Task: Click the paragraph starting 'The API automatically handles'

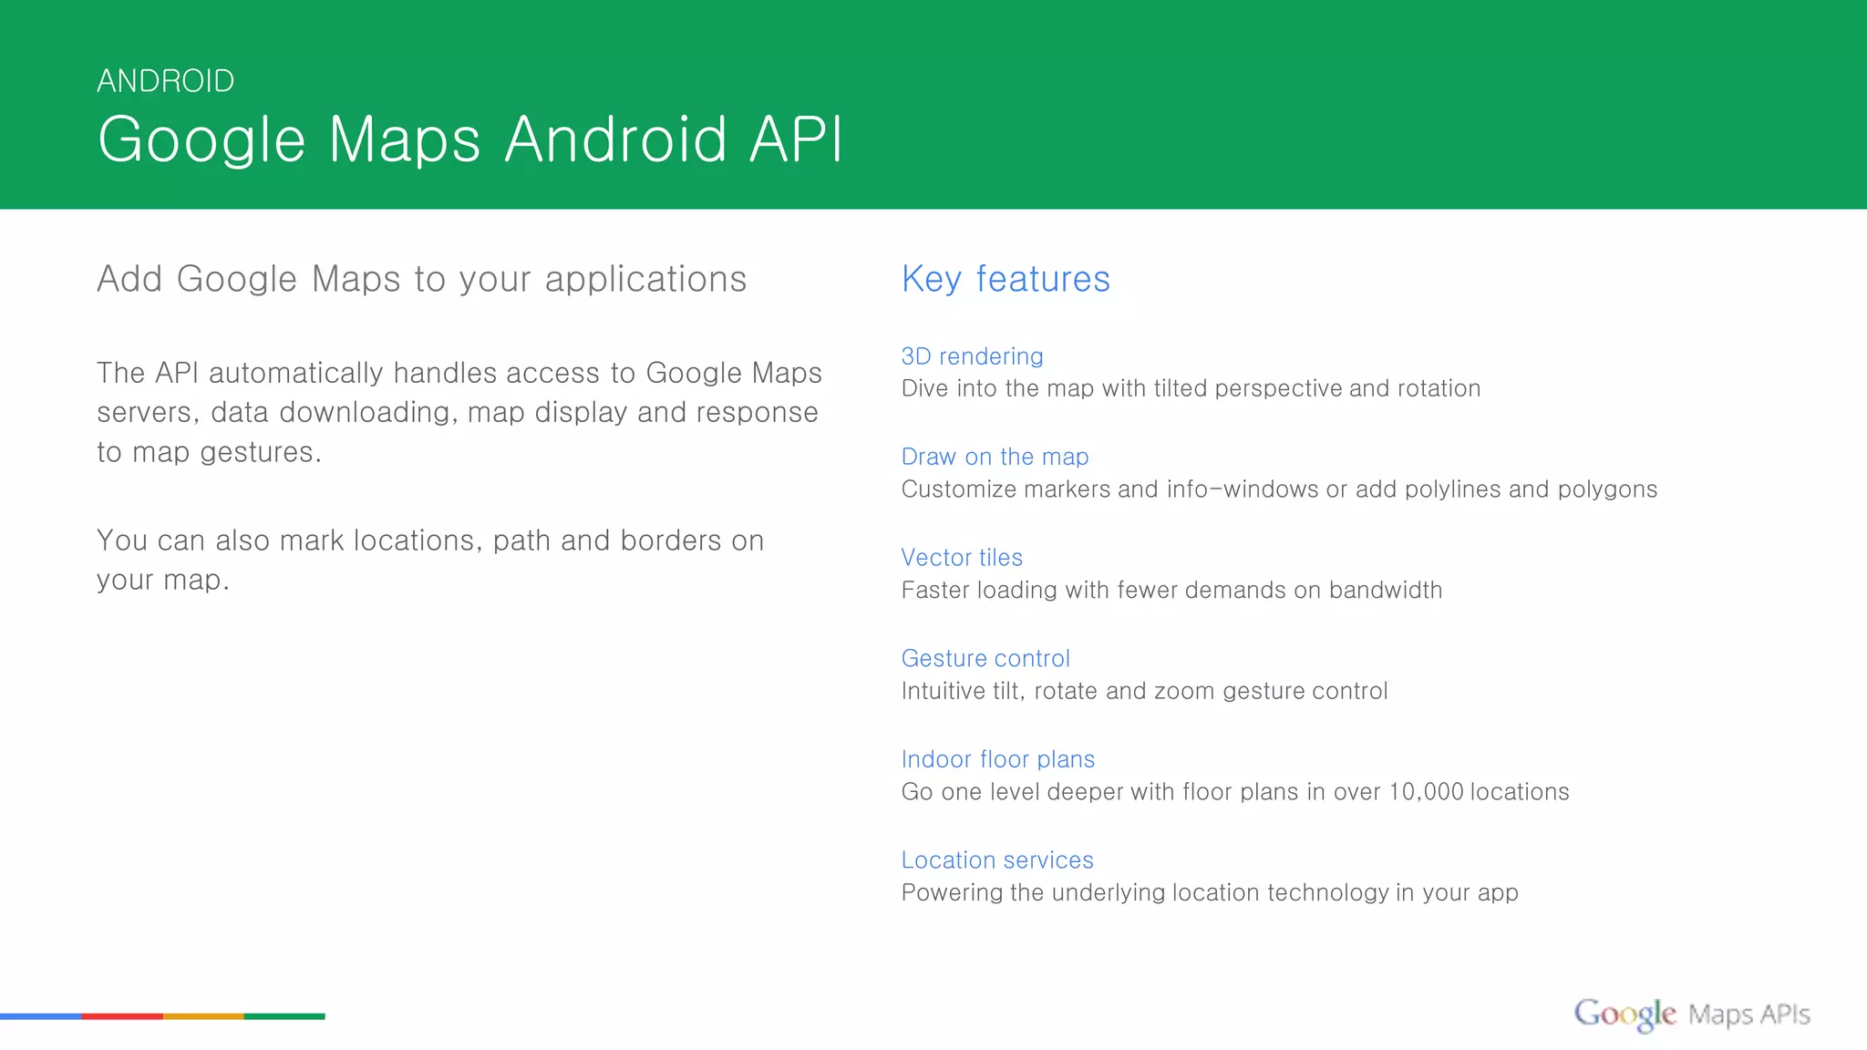Action: 459,412
